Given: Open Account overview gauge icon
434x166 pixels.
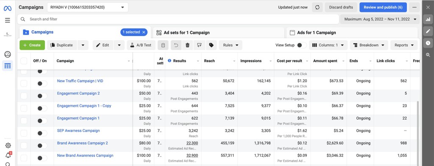Looking at the screenshot, I should point(8,54).
